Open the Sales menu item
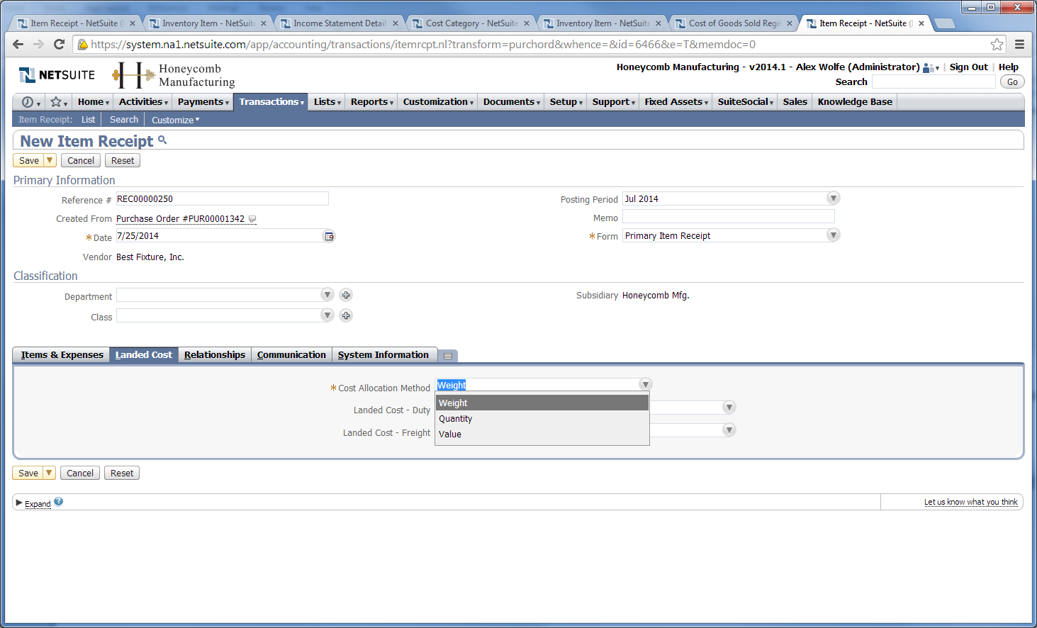 795,102
